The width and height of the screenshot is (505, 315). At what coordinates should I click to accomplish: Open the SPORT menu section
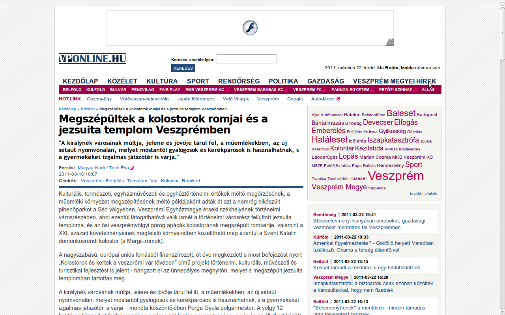tap(198, 81)
